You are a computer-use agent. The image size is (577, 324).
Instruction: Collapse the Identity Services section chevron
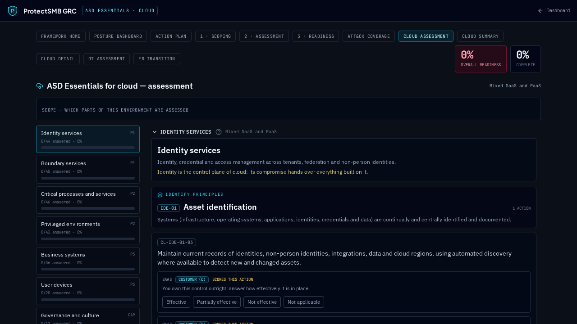155,132
